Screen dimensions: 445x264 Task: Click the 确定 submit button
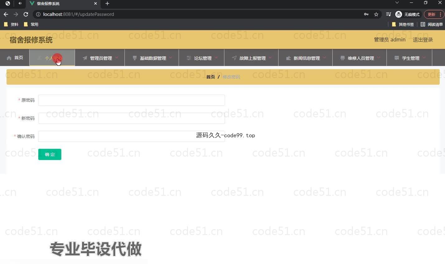tap(50, 154)
